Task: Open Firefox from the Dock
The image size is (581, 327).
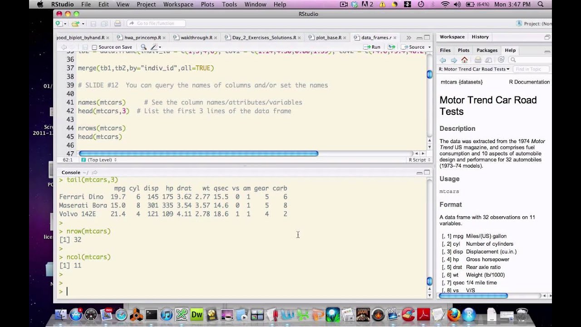Action: 453,315
